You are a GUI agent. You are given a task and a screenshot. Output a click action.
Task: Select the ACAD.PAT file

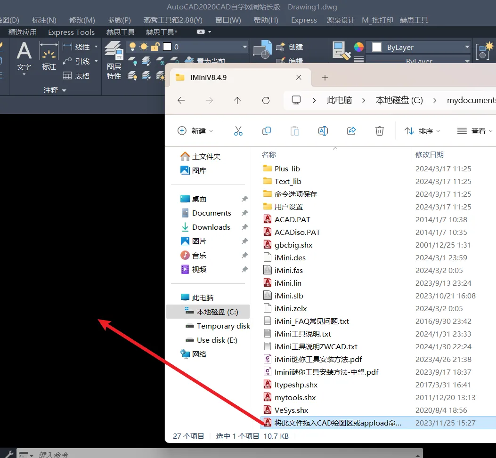point(293,220)
